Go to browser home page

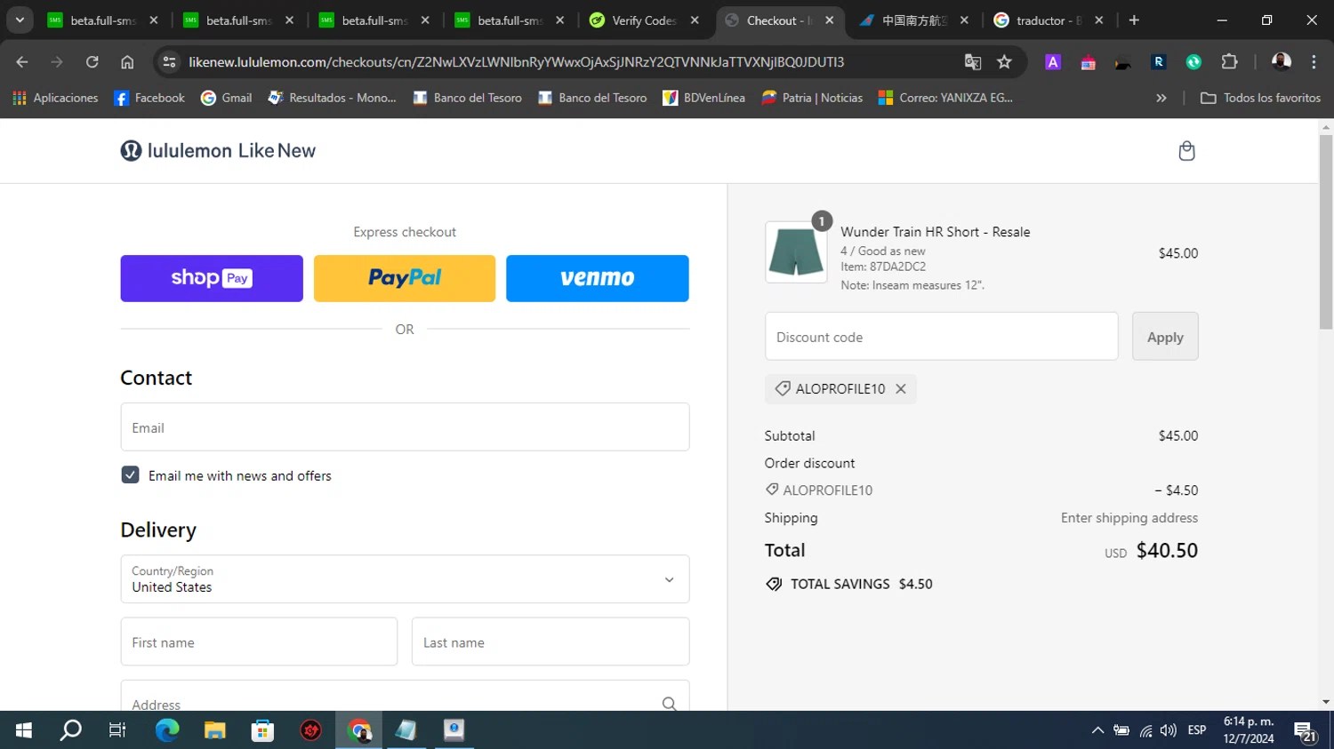point(127,61)
